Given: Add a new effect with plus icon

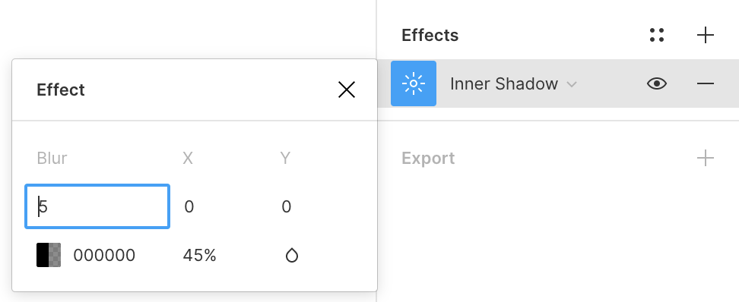Looking at the screenshot, I should pyautogui.click(x=705, y=35).
